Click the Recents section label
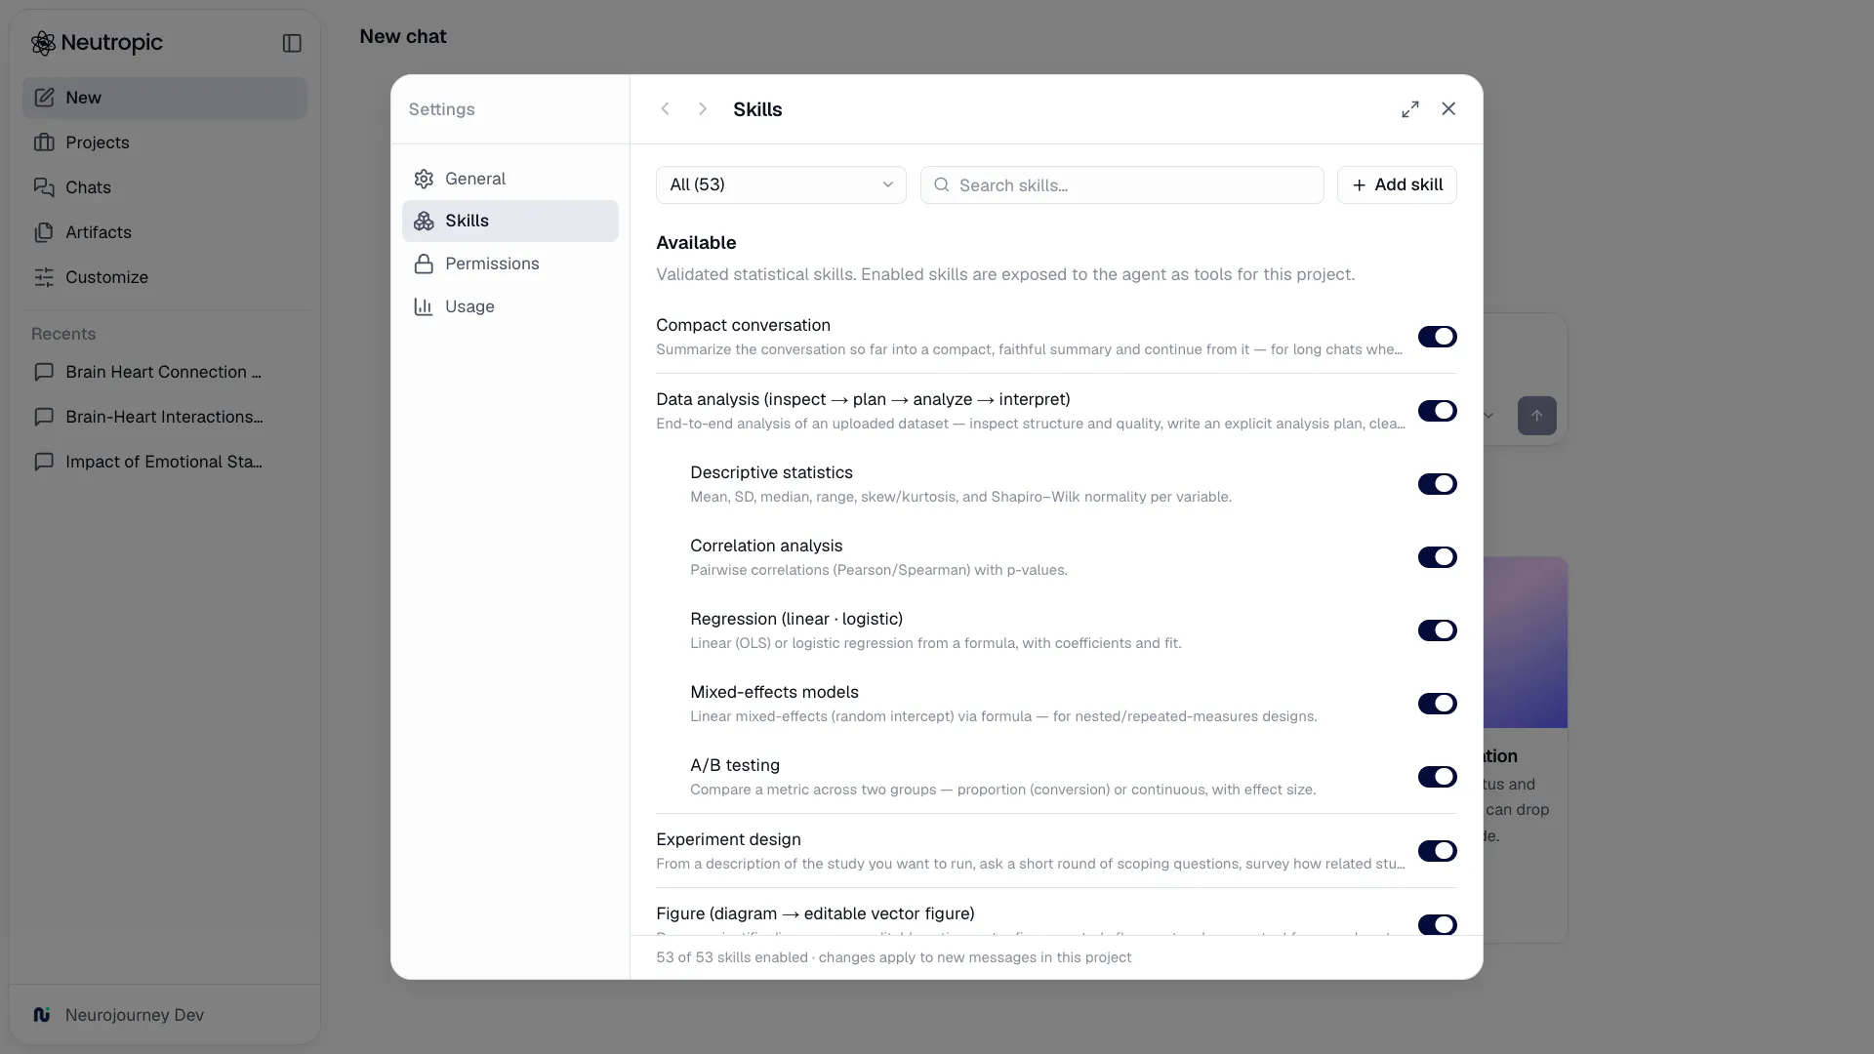1874x1054 pixels. click(x=63, y=334)
